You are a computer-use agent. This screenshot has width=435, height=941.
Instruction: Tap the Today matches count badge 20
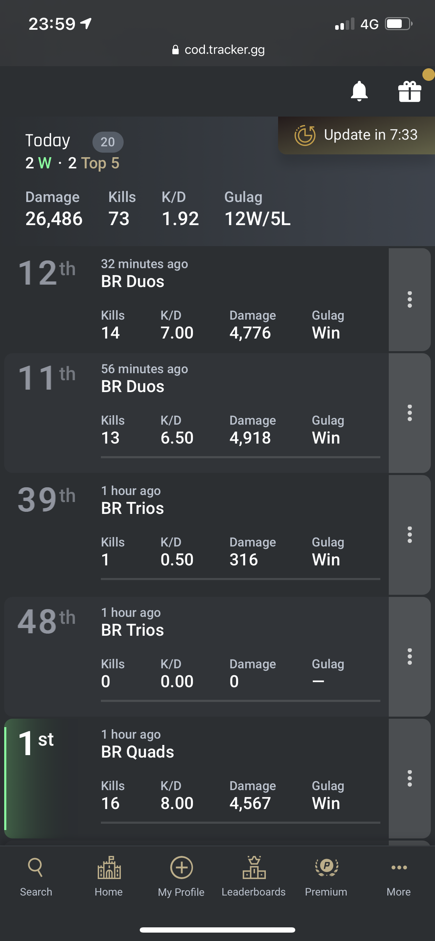point(108,142)
